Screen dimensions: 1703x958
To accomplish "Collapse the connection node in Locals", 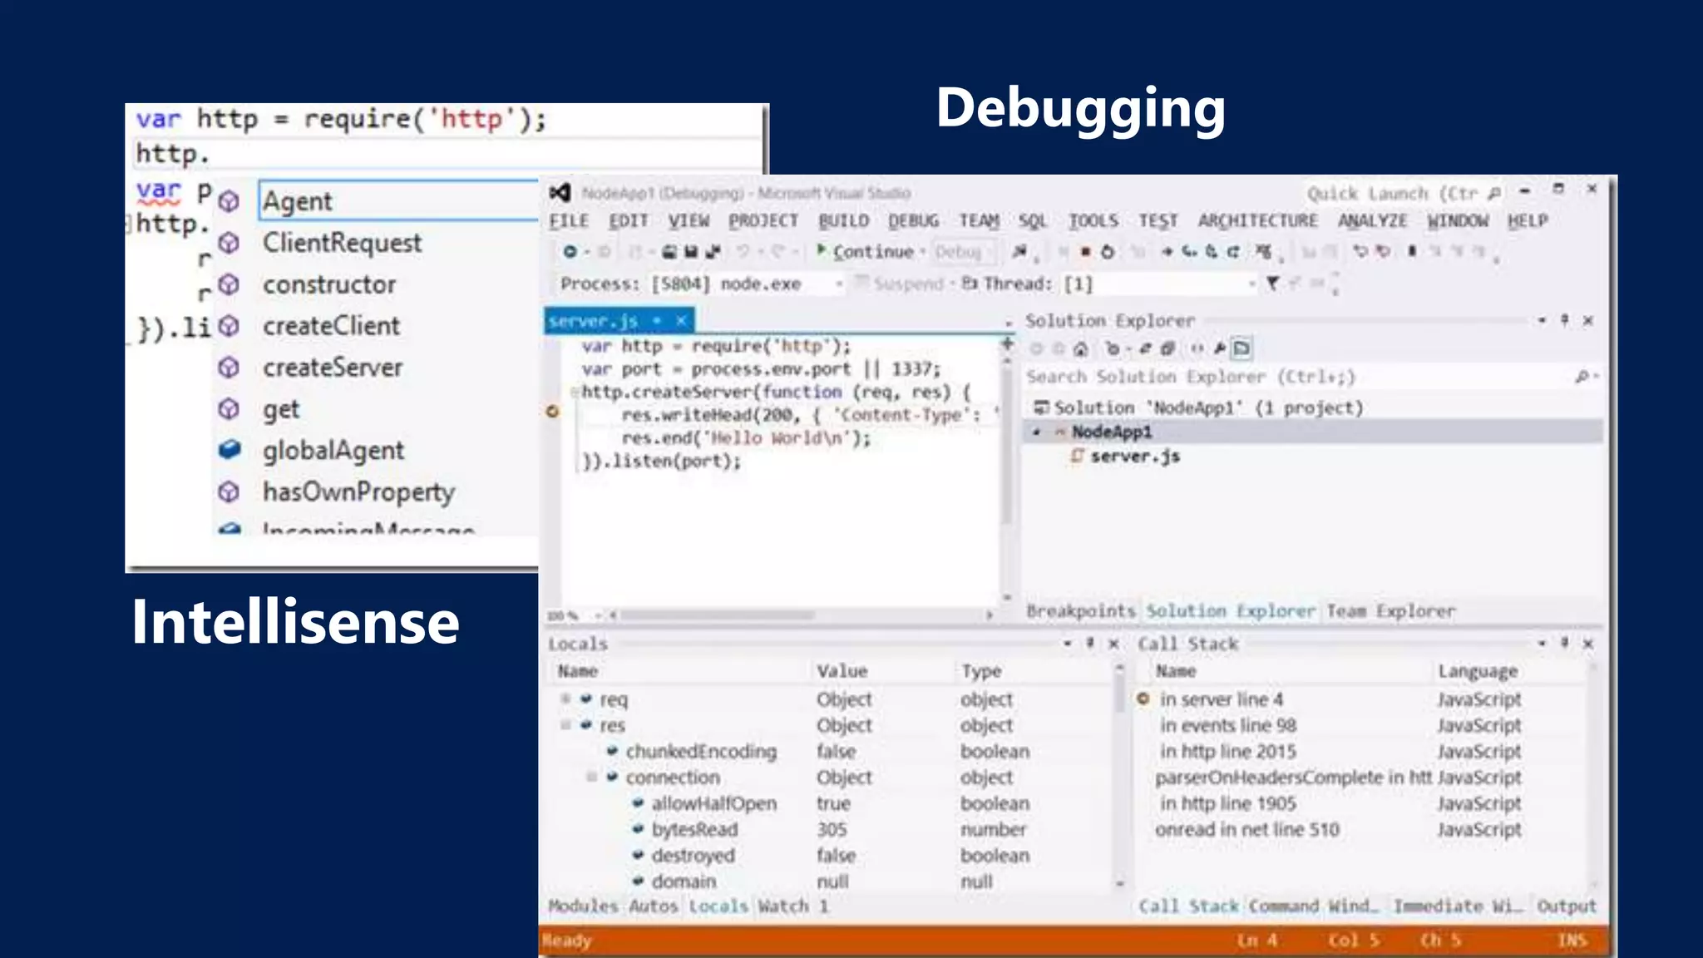I will click(591, 777).
